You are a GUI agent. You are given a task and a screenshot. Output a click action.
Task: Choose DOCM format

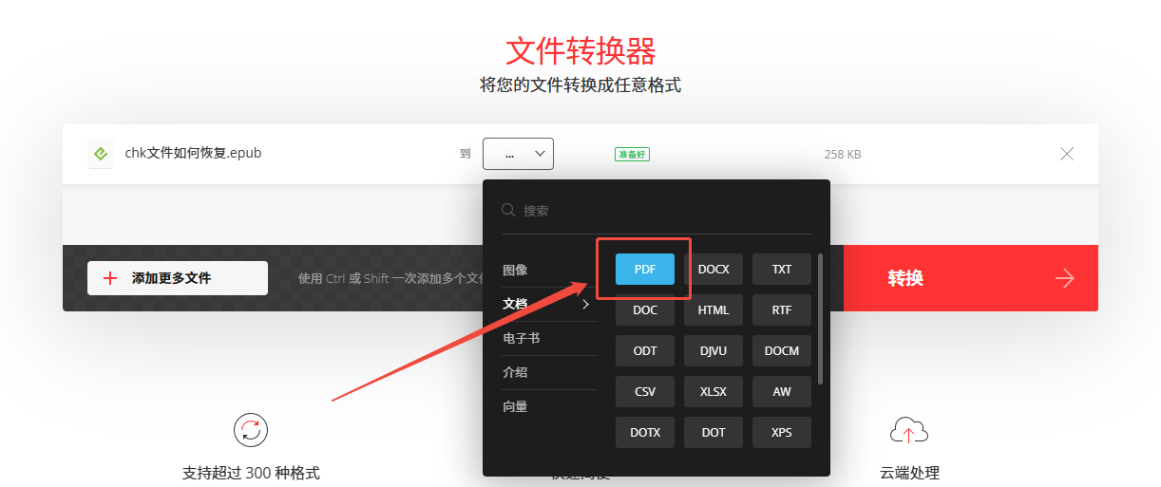[782, 351]
